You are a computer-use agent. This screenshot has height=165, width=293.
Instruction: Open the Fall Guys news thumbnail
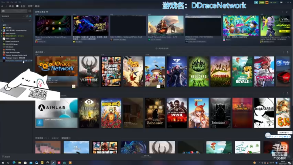[241, 26]
